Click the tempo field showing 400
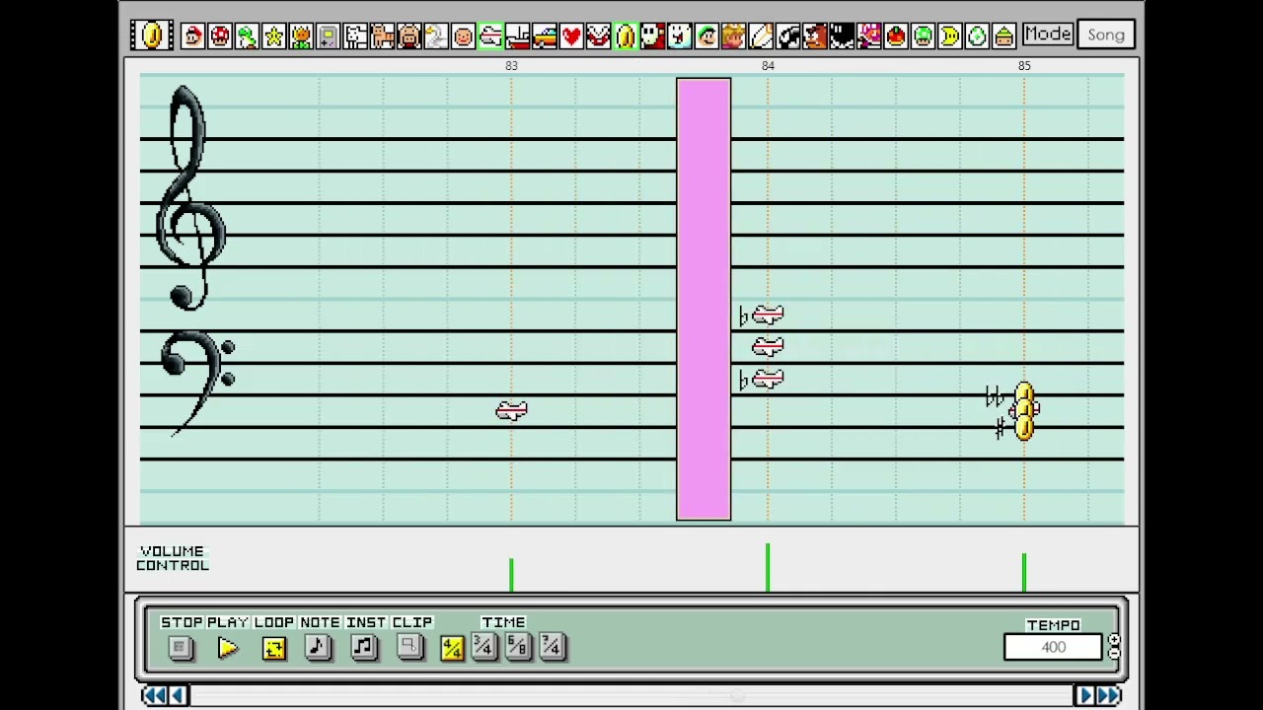Image resolution: width=1263 pixels, height=710 pixels. [x=1053, y=647]
